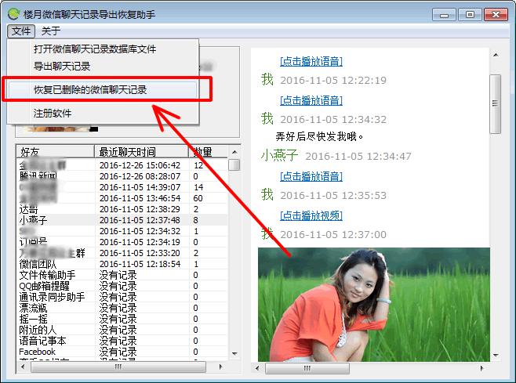Screen dimensions: 516x383
Task: Click friend list horizontal scrollbar thumb
Action: click(118, 367)
